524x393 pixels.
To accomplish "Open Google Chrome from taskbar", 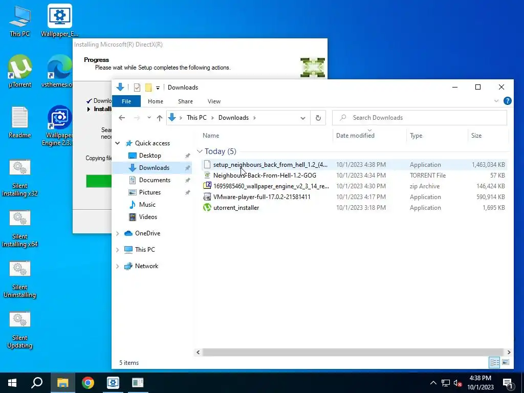I will 88,383.
